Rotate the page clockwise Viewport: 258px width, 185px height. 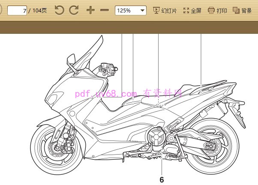(x=74, y=10)
